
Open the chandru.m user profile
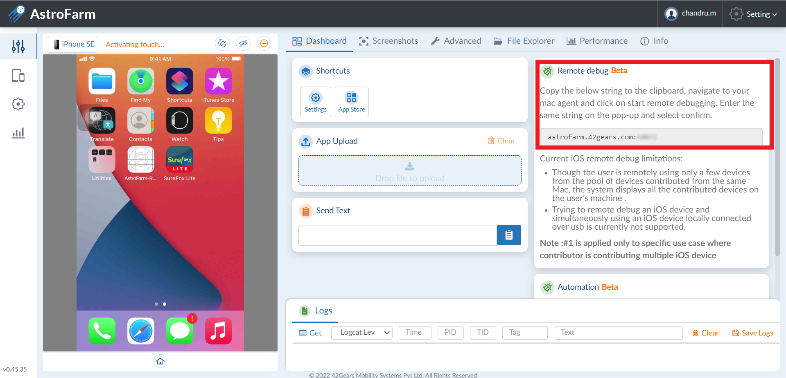click(691, 13)
